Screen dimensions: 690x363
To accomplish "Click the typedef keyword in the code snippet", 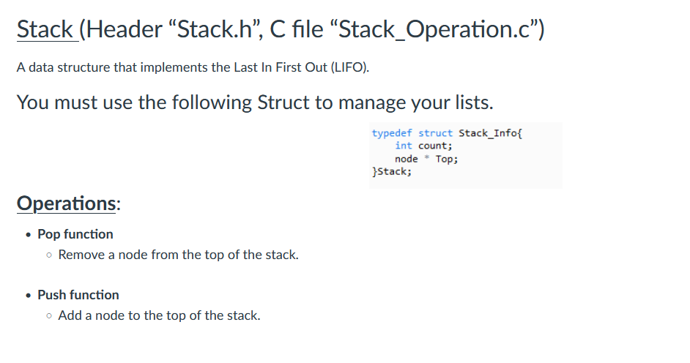I will tap(392, 133).
